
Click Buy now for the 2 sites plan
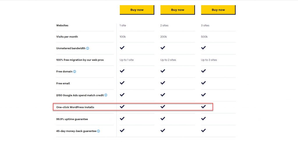click(x=178, y=10)
